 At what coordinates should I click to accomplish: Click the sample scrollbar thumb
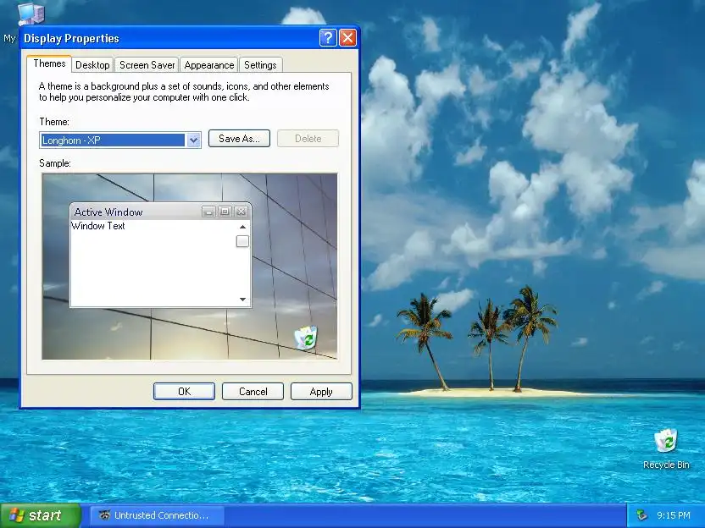click(x=242, y=241)
